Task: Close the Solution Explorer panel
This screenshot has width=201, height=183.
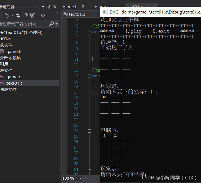Action: point(55,7)
